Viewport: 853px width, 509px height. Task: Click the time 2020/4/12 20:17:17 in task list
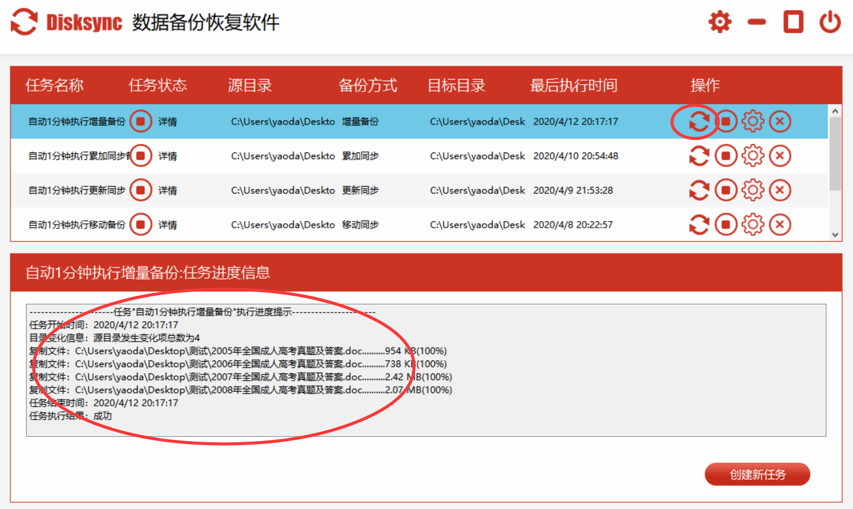pos(575,121)
